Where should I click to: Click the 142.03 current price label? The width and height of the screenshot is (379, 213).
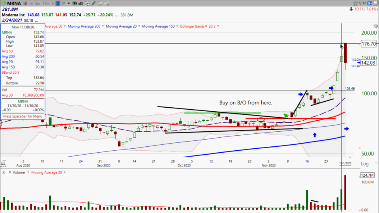click(368, 63)
